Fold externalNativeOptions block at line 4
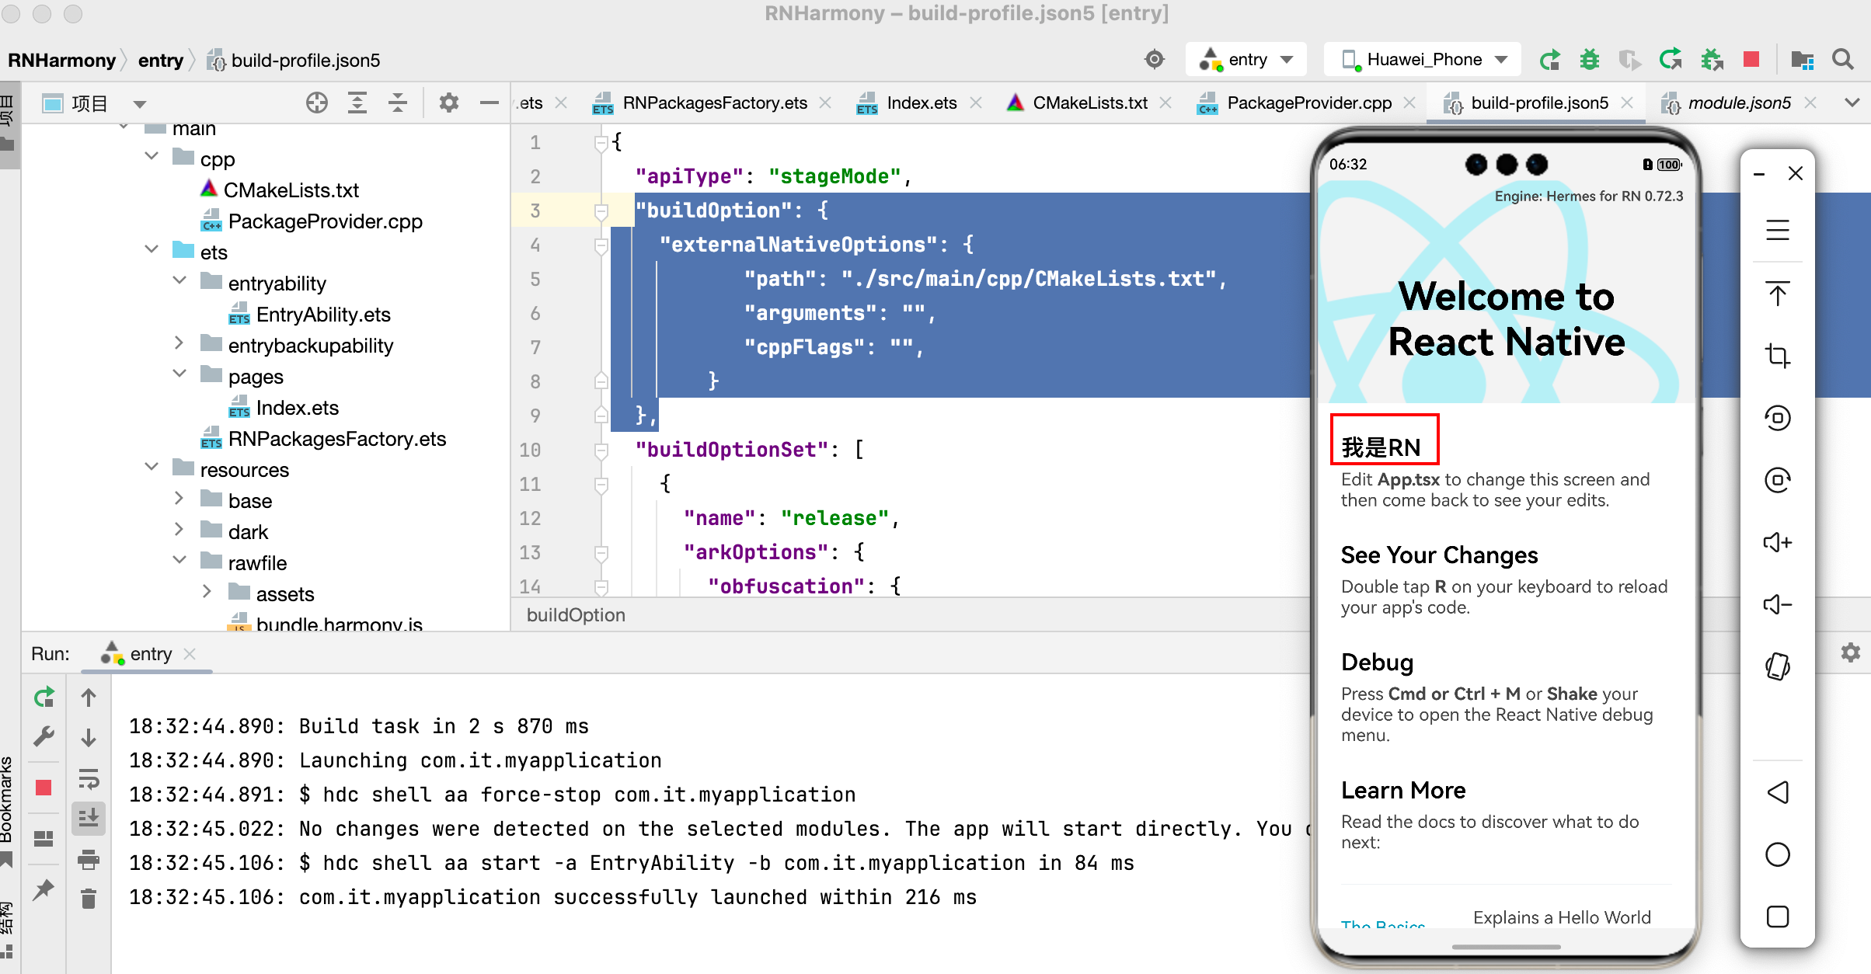The height and width of the screenshot is (974, 1871). 601,245
